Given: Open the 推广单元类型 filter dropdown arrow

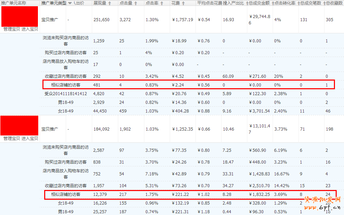Looking at the screenshot, I should pos(70,3).
